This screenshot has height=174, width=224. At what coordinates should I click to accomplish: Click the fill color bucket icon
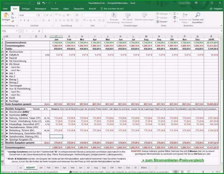[x=43, y=21]
